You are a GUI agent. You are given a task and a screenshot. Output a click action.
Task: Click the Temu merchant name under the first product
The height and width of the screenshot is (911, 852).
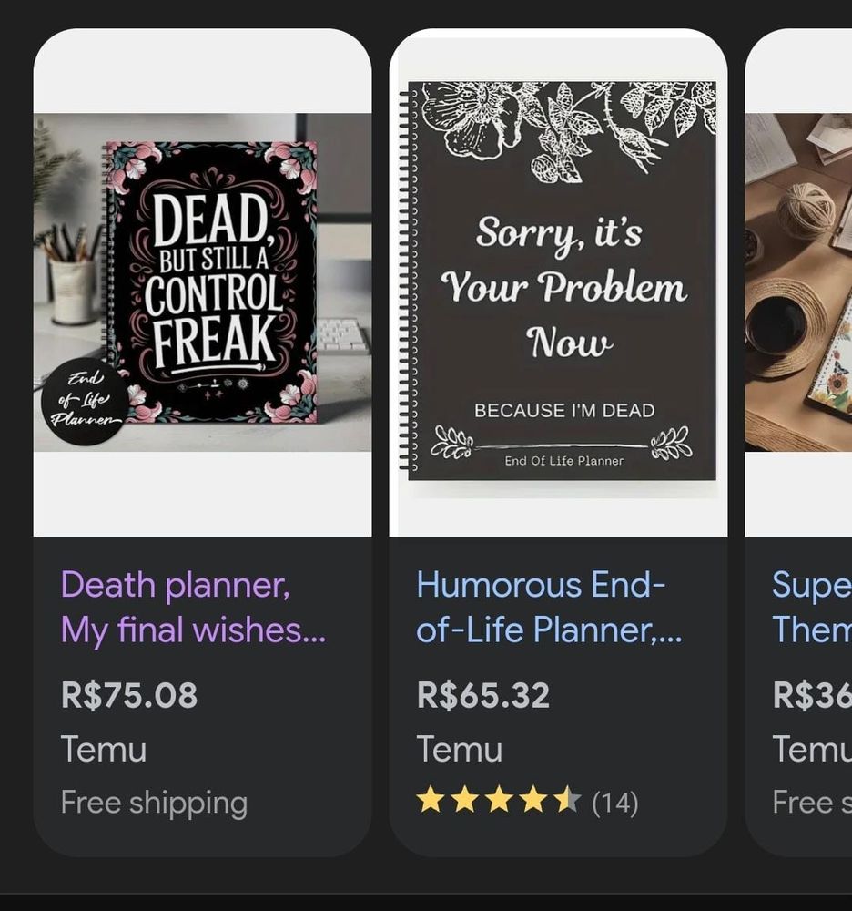[103, 749]
